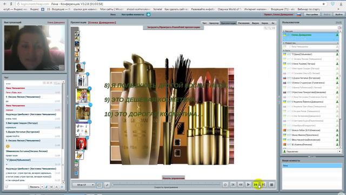346x195 pixels.
Task: Select the yellow group photo slide thumbnail
Action: [x=83, y=96]
